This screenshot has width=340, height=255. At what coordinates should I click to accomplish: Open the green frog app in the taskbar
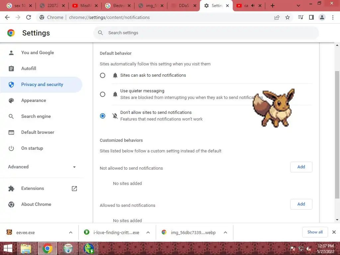[89, 248]
